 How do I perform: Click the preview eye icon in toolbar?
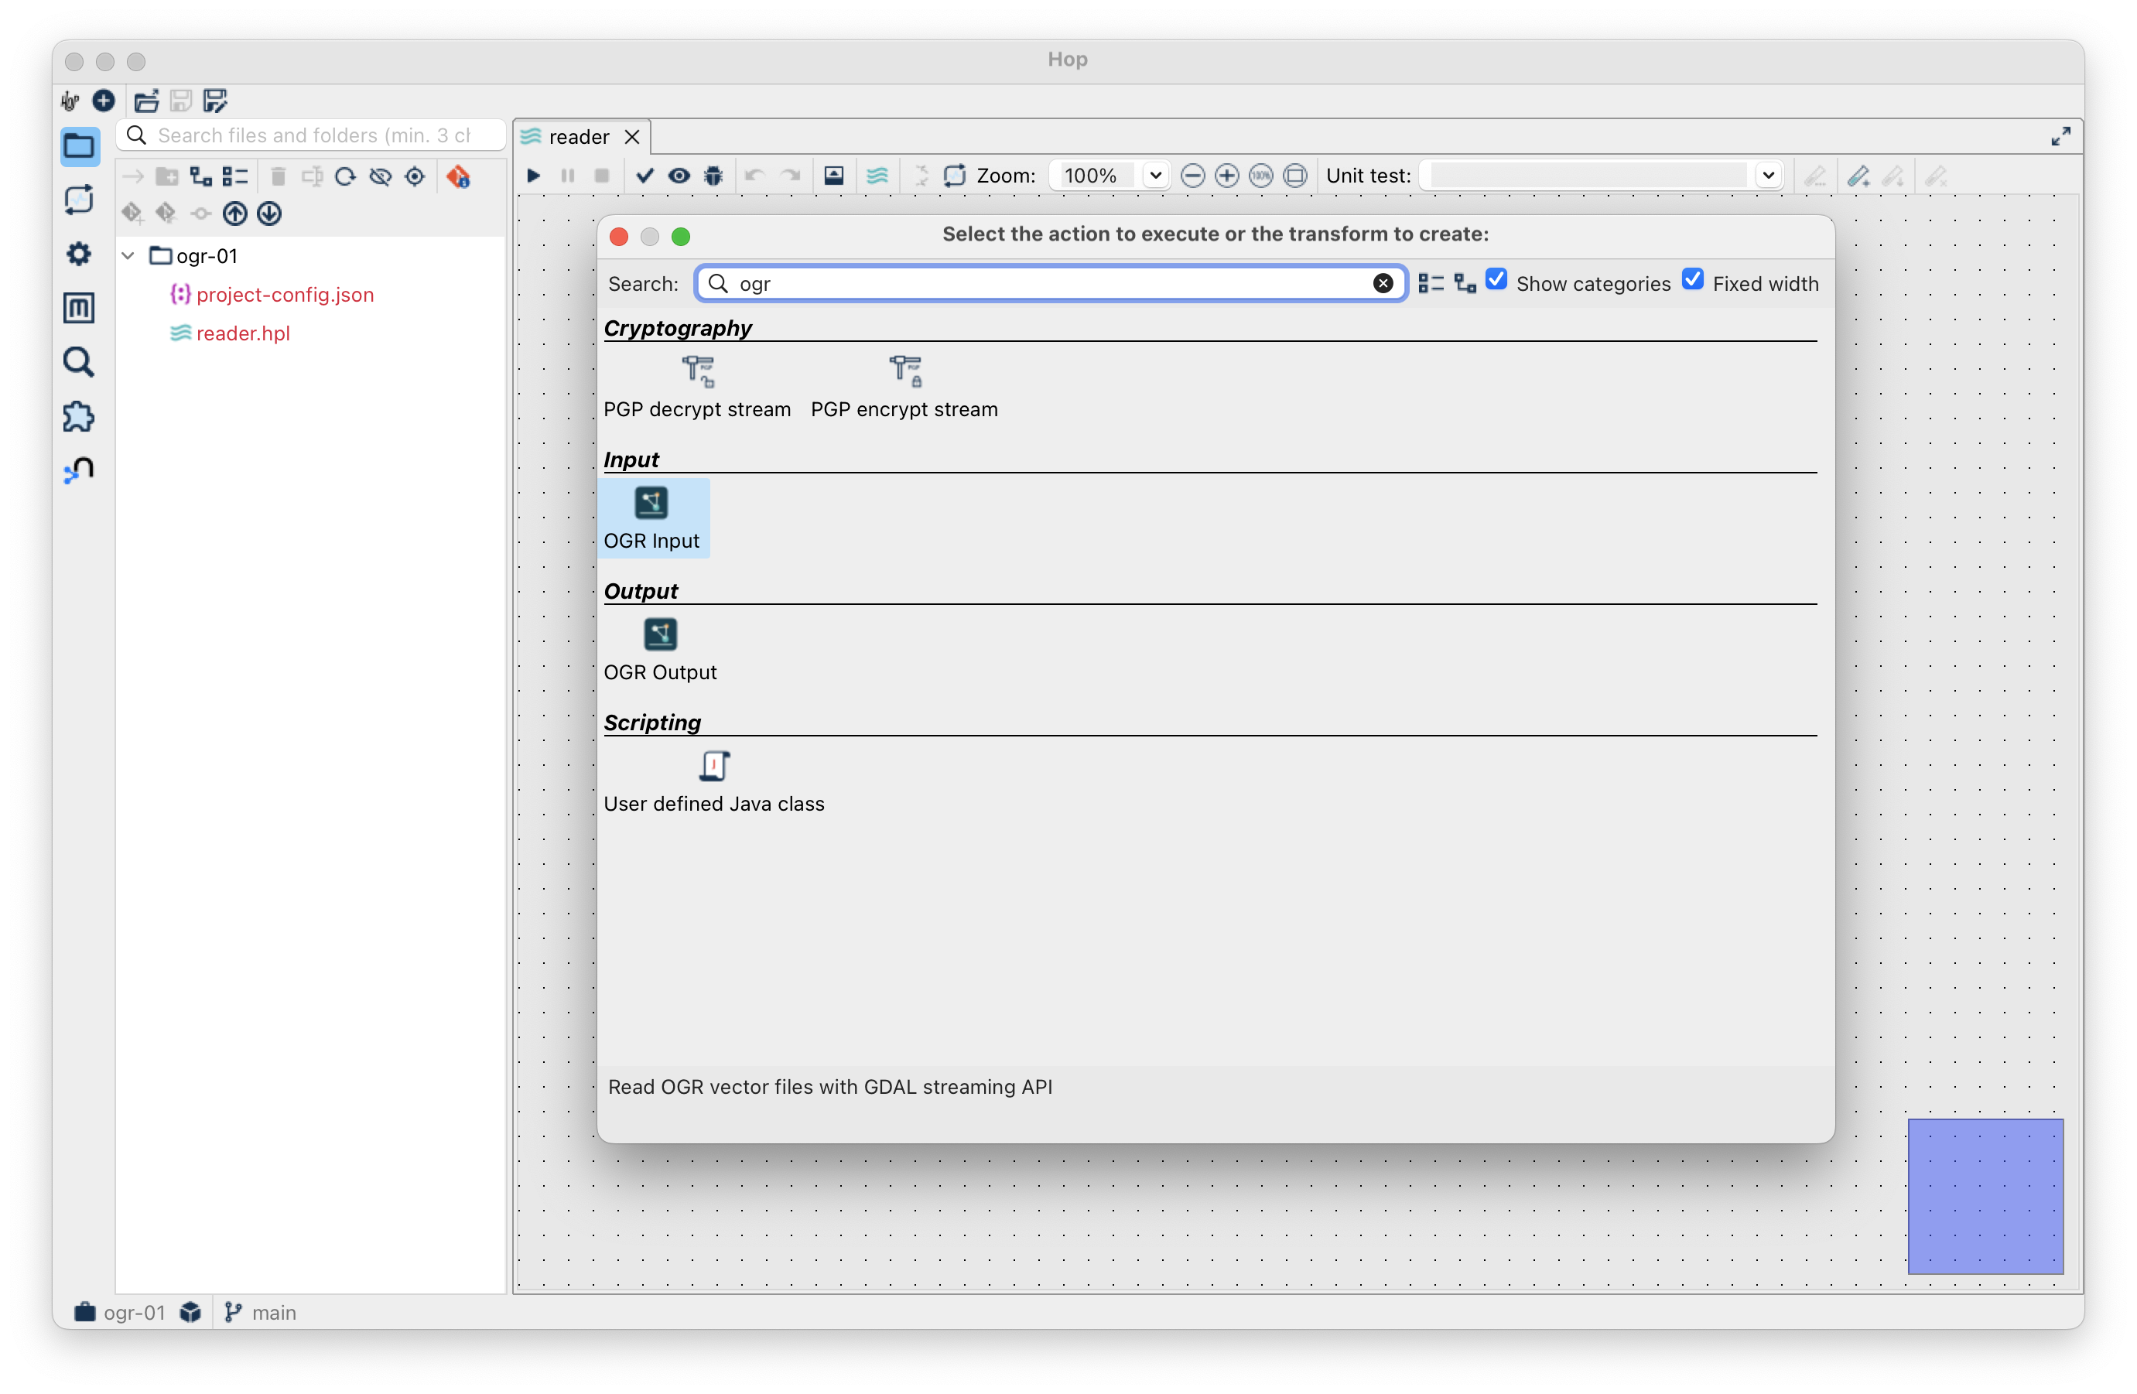tap(679, 176)
